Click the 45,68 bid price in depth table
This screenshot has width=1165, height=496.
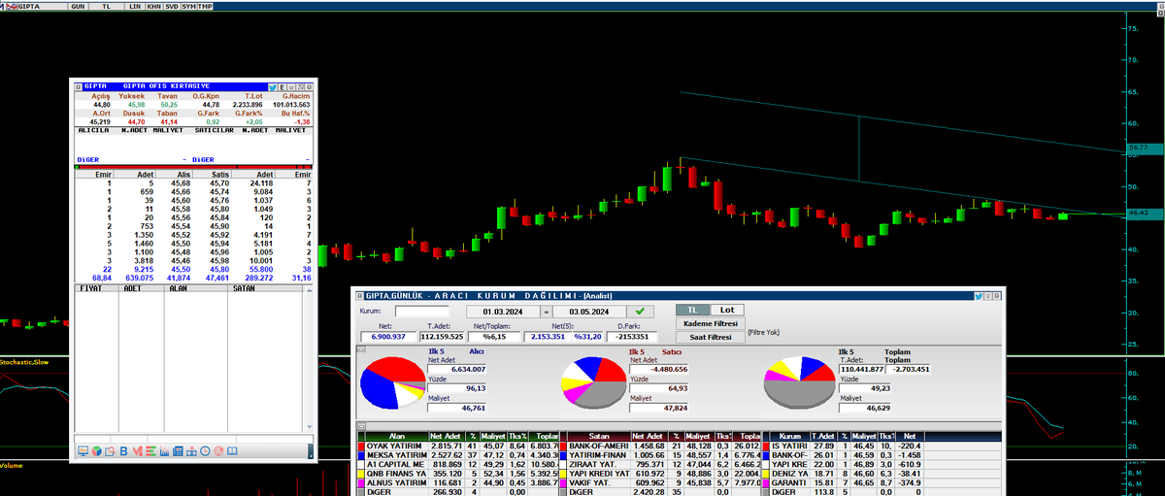tap(181, 182)
